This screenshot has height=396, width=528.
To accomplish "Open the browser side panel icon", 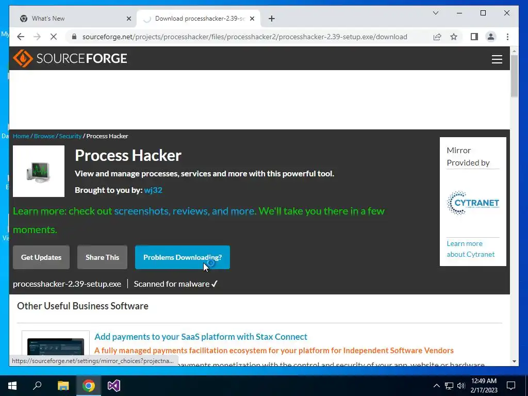I will click(474, 37).
